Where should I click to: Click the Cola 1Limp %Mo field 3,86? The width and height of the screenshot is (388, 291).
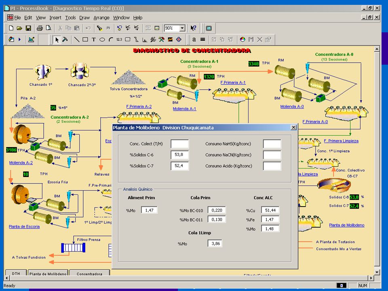pos(215,243)
